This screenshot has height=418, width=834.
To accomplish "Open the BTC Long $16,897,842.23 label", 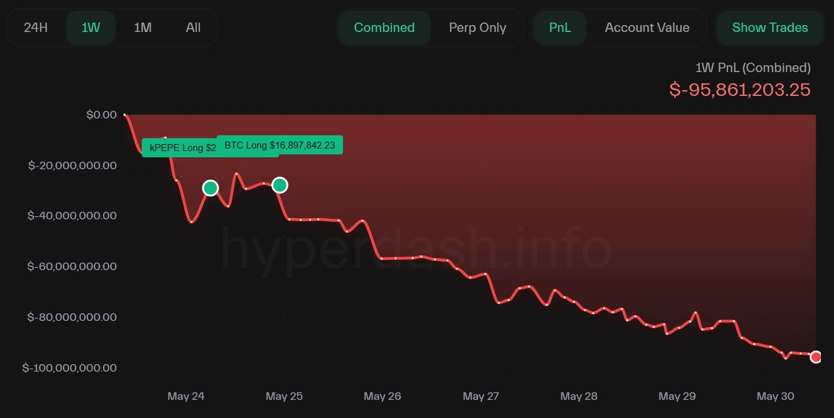I will coord(280,145).
